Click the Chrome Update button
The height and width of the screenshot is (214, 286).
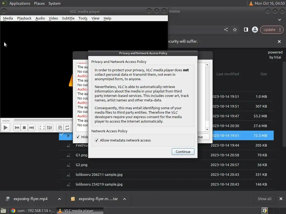(270, 30)
